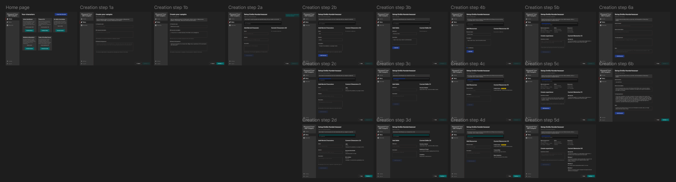The image size is (676, 182).
Task: Select Records nav item in Creation step 2c
Action: (309, 82)
